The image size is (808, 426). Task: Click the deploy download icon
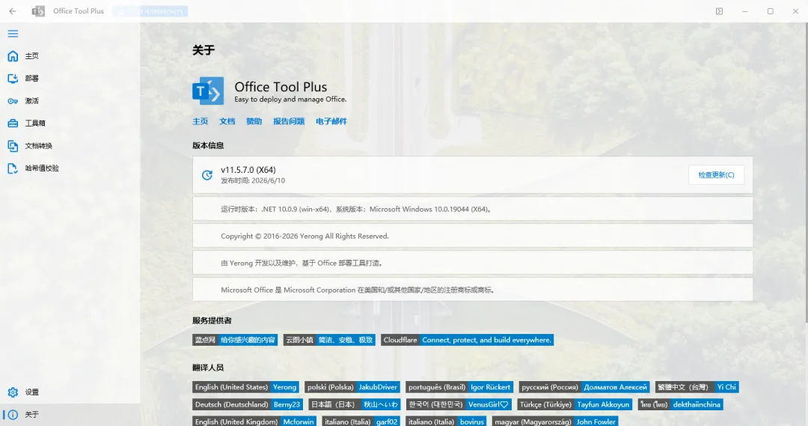pos(13,79)
